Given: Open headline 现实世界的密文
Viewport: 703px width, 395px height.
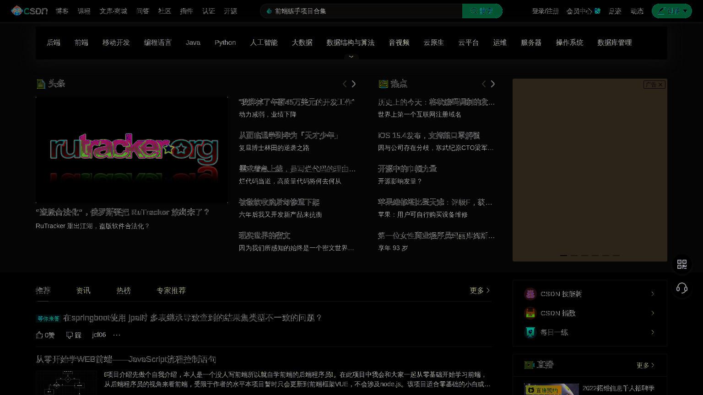Looking at the screenshot, I should point(265,235).
